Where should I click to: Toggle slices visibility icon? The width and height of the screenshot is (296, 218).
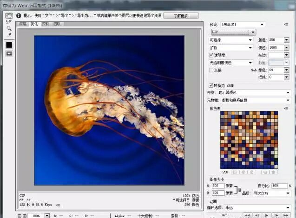(x=8, y=53)
